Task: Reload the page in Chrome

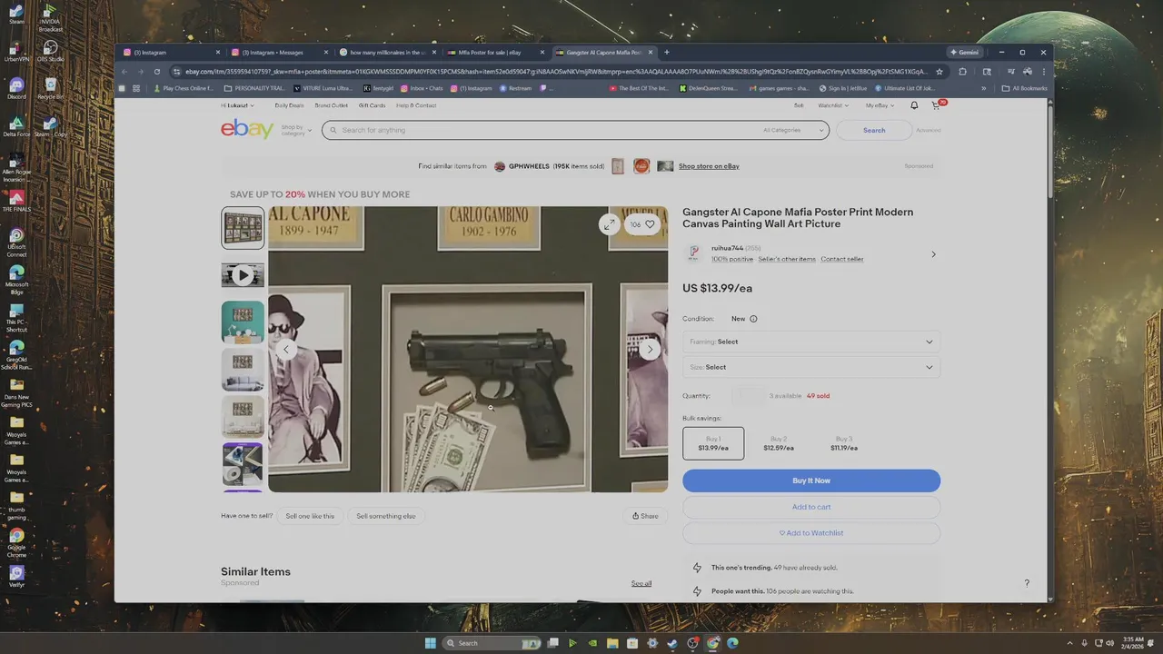Action: click(x=157, y=72)
